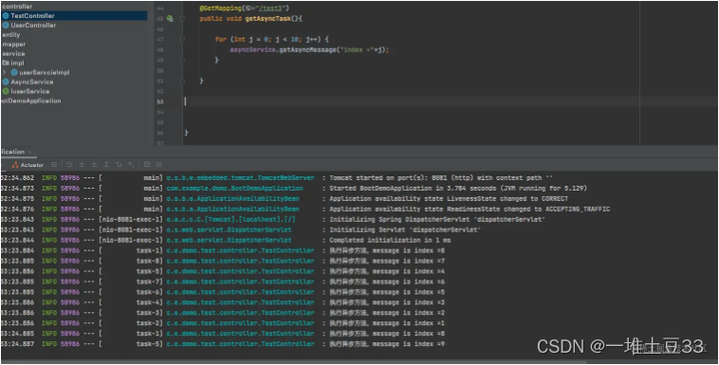Collapse the method fold marker at line 45
This screenshot has width=719, height=365.
point(182,19)
